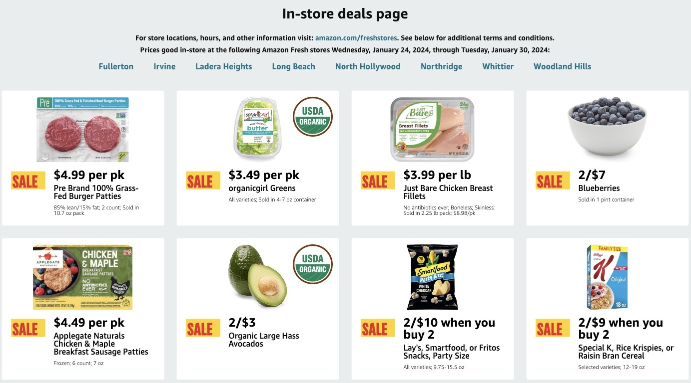This screenshot has height=383, width=691.
Task: Select the Ladera Heights store location
Action: [x=223, y=66]
